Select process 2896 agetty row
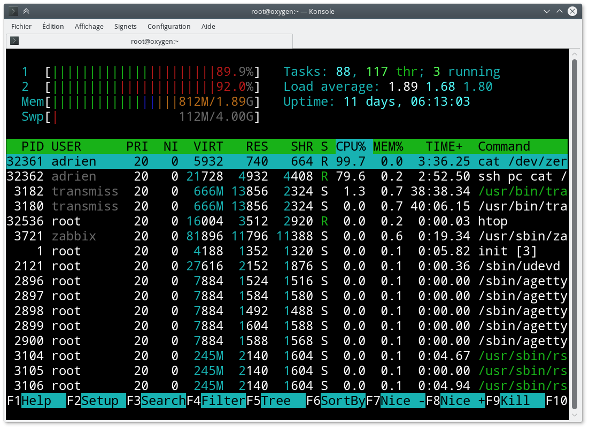 287,281
